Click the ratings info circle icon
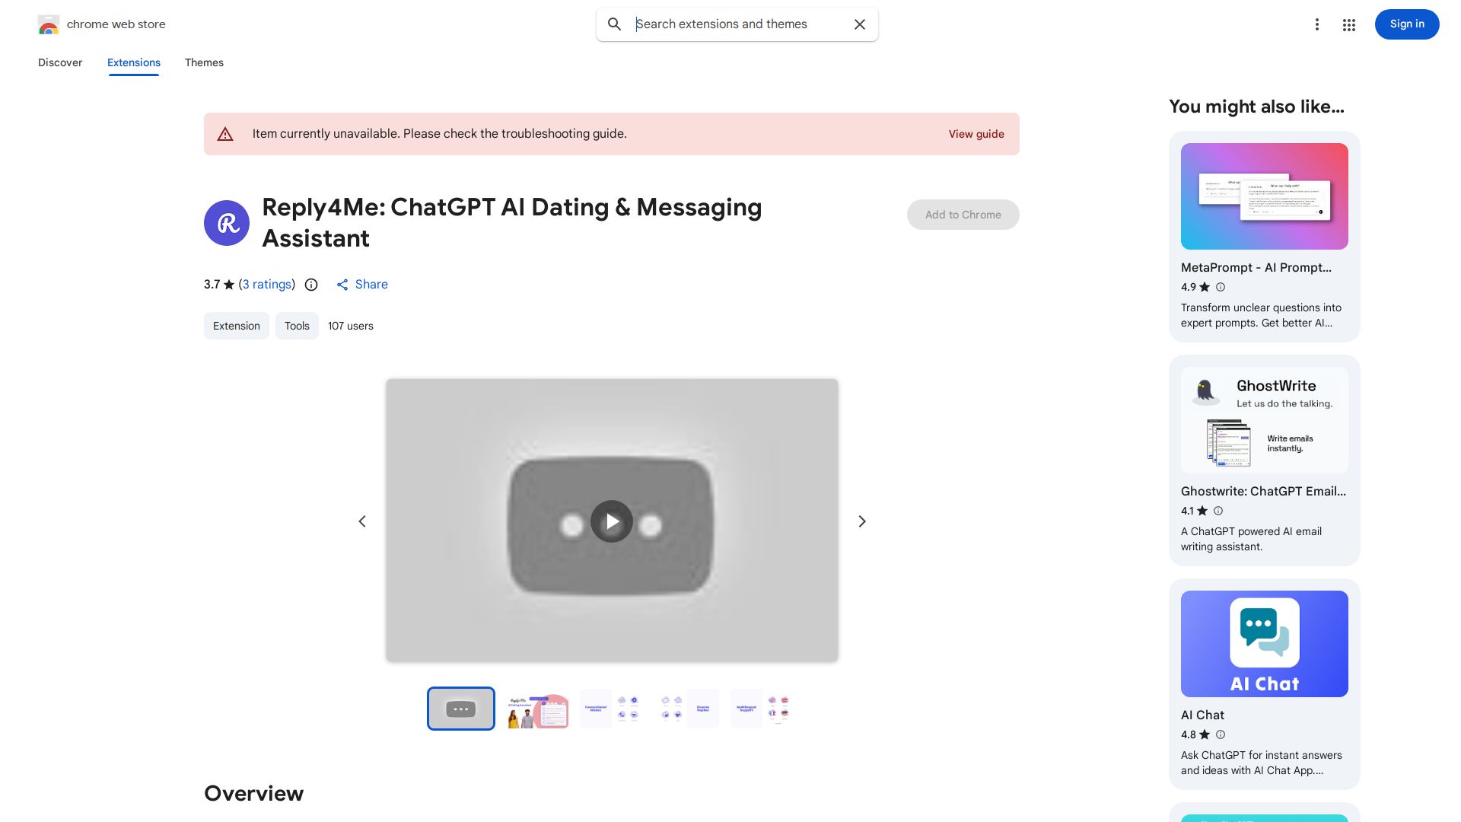 click(311, 285)
